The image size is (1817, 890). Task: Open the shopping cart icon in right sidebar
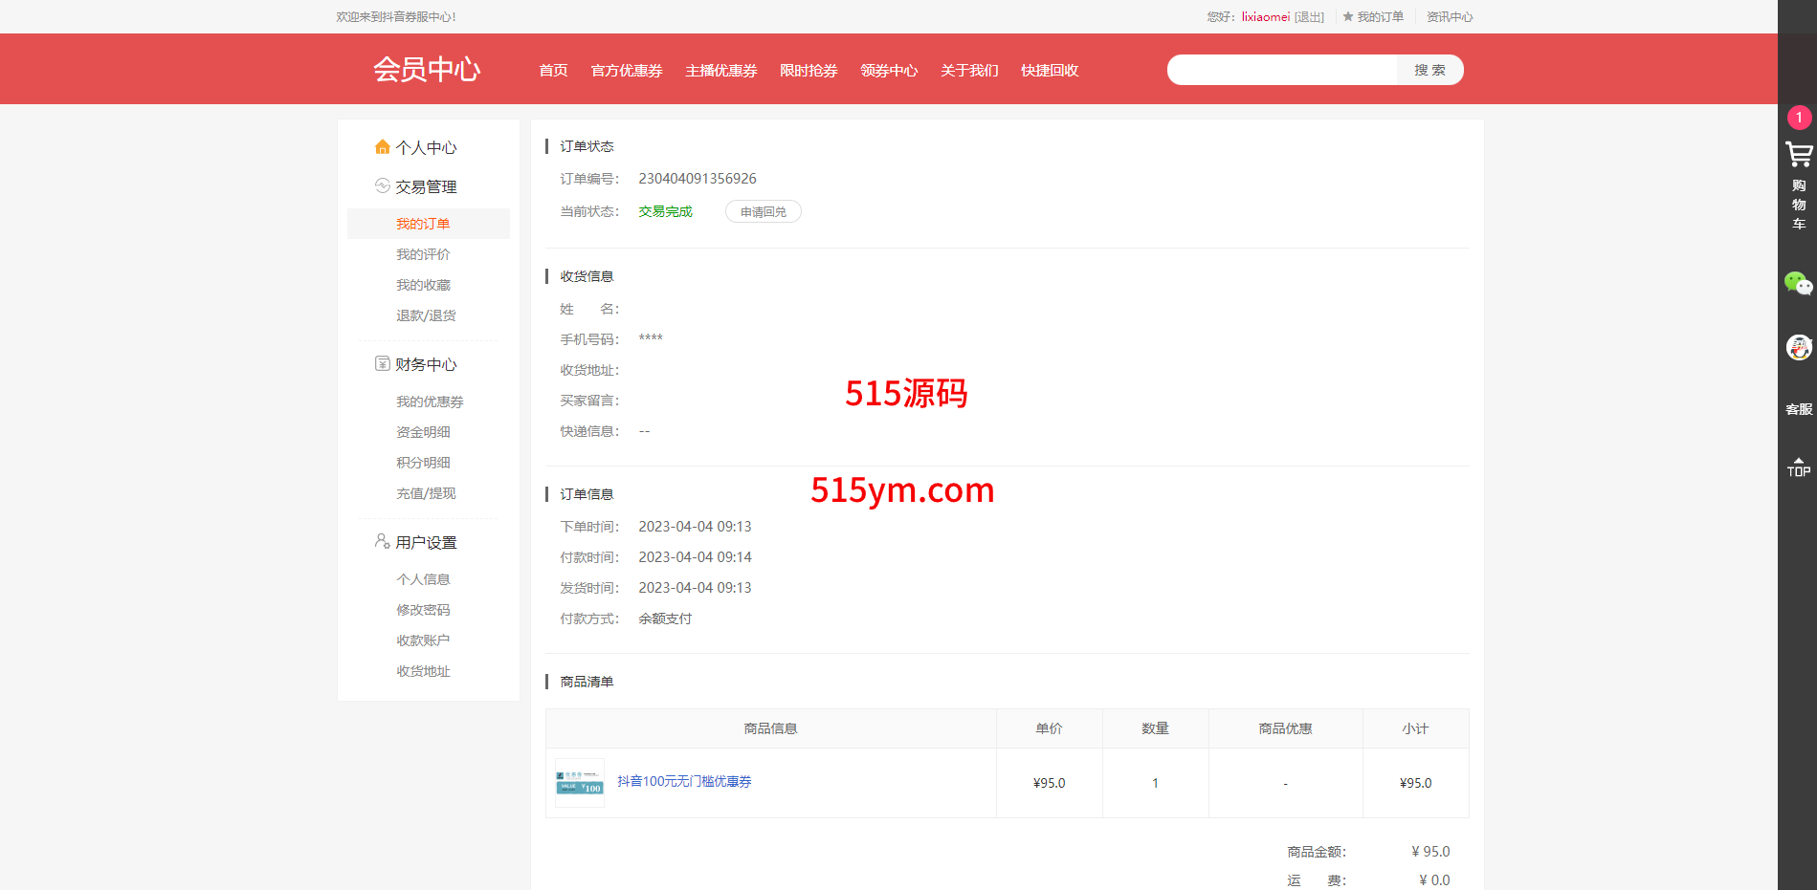point(1798,155)
